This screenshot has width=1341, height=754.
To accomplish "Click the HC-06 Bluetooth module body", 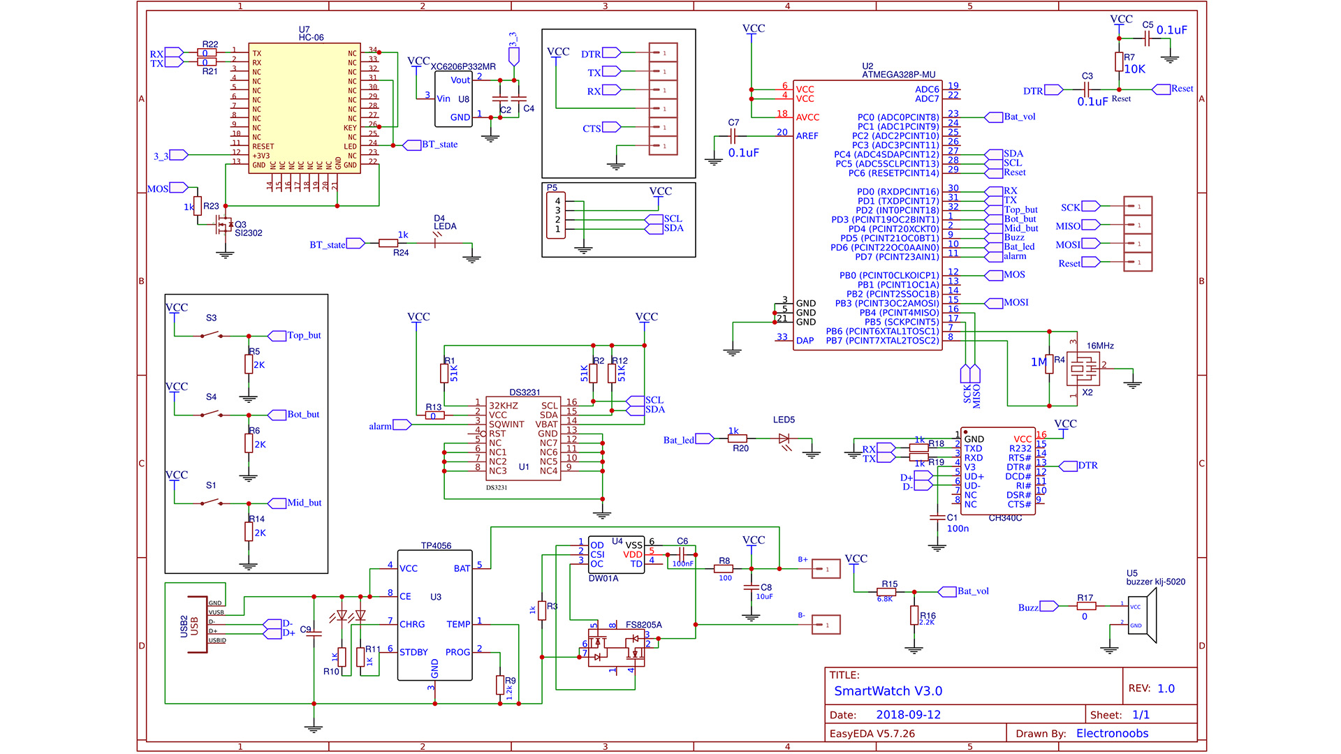I will click(x=305, y=108).
